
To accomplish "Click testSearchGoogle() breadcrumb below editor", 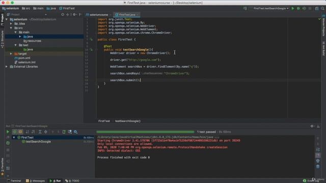I will pos(128,121).
